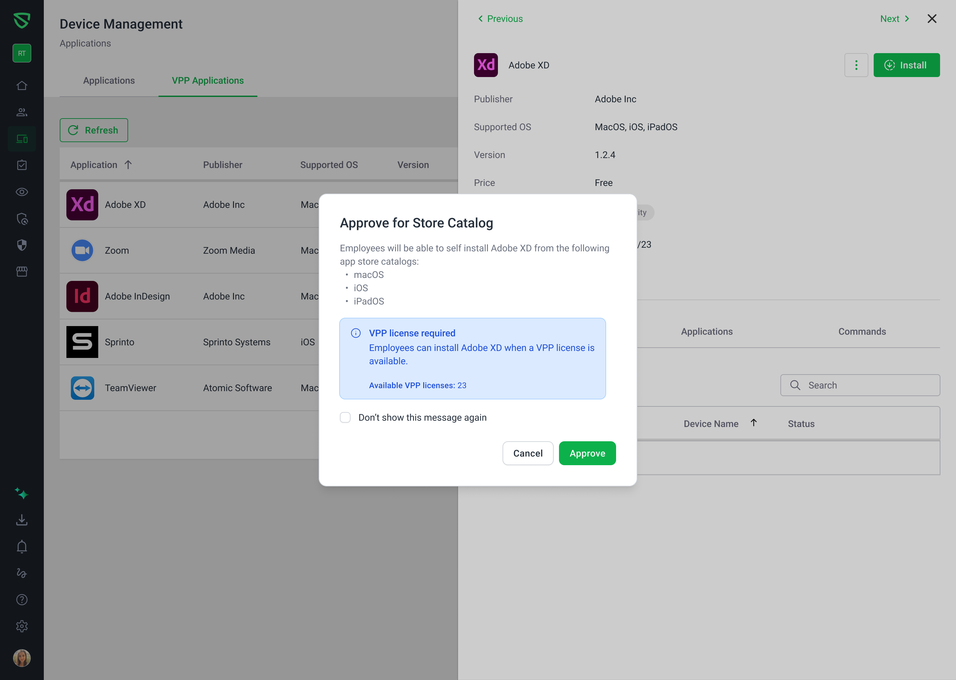
Task: Click the TeamViewer app icon
Action: point(82,388)
